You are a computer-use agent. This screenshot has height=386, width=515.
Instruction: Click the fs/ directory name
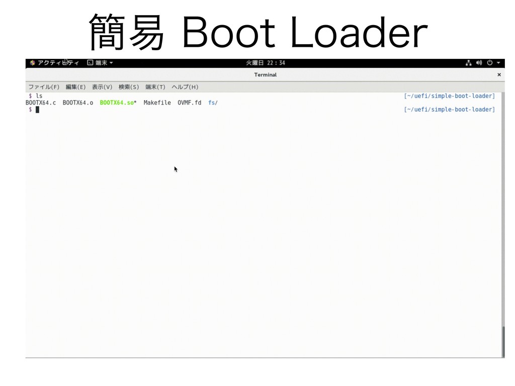tap(213, 103)
